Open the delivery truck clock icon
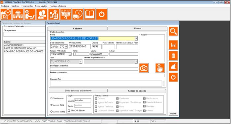231x124 pixels. click(78, 14)
